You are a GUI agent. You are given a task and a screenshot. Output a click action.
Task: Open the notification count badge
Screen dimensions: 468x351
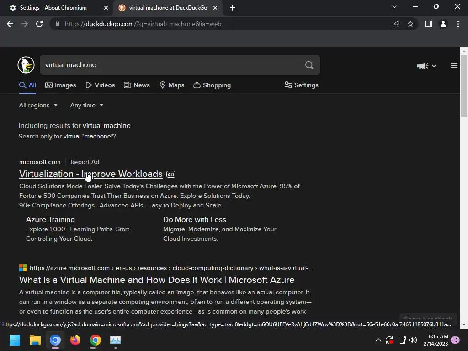point(455,340)
